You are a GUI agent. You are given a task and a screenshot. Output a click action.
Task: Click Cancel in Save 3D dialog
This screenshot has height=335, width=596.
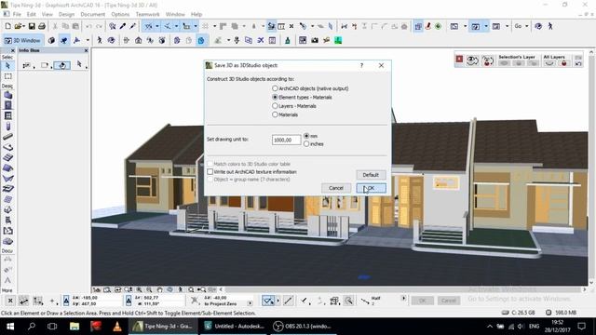[336, 188]
